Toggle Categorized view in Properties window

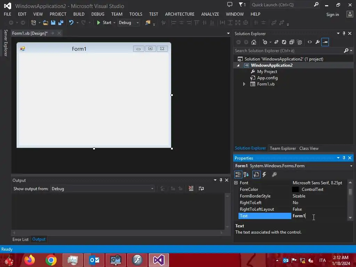click(238, 175)
